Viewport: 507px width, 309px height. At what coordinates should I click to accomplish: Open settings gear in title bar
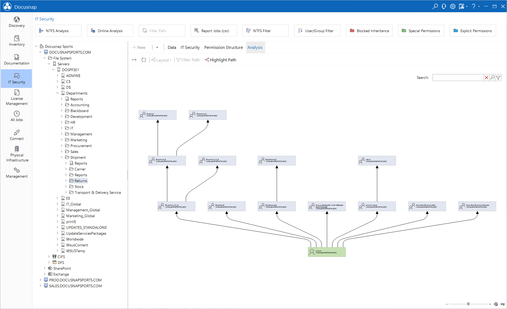pyautogui.click(x=453, y=6)
